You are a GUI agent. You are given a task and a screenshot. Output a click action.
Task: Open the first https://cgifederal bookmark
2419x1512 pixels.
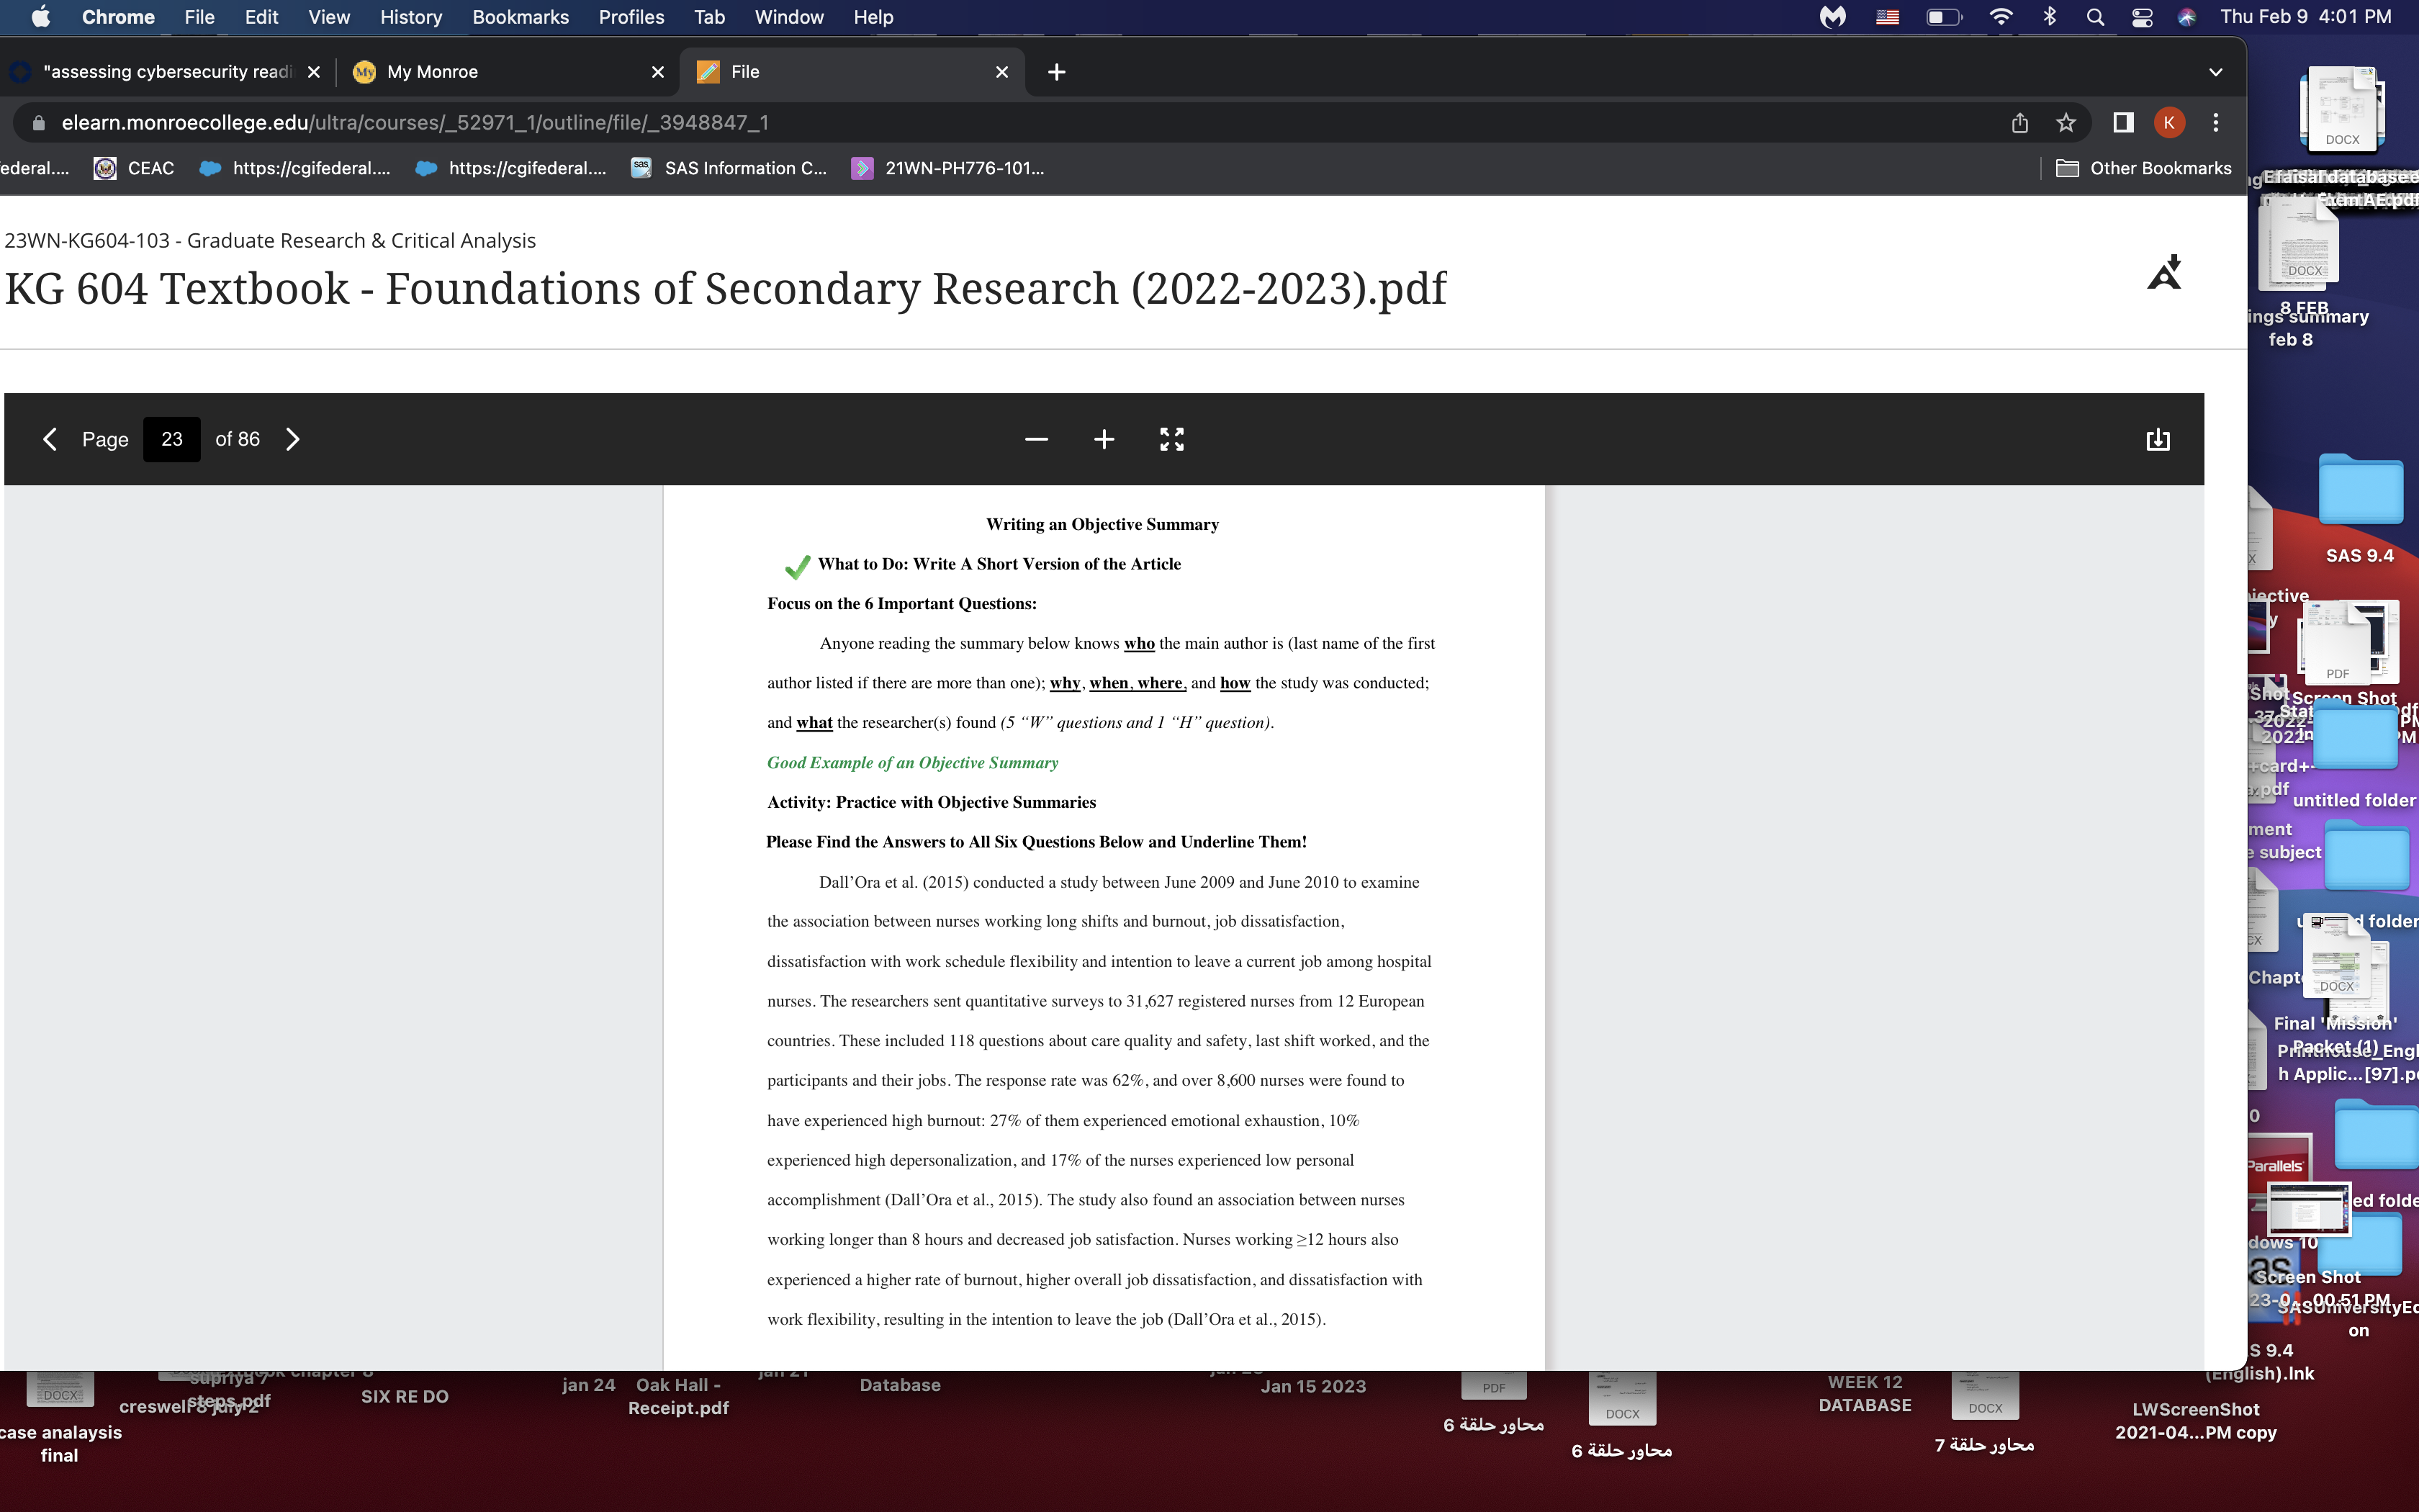(x=295, y=168)
